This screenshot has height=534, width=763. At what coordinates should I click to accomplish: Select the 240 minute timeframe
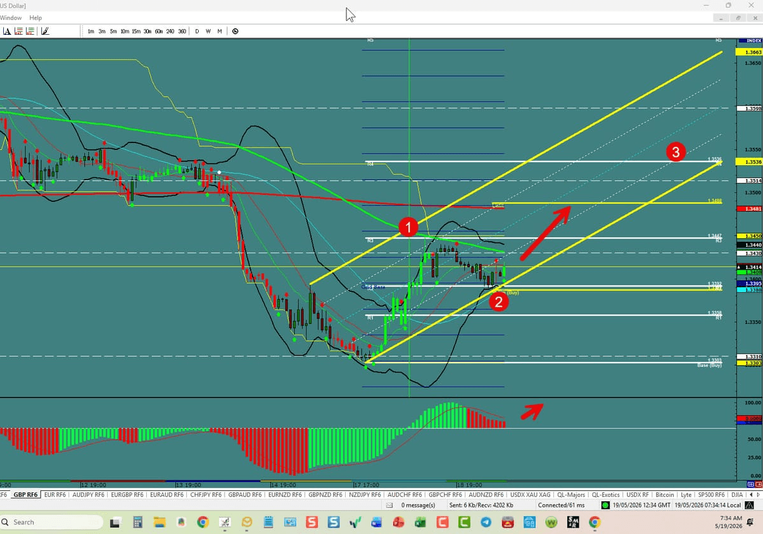coord(170,31)
